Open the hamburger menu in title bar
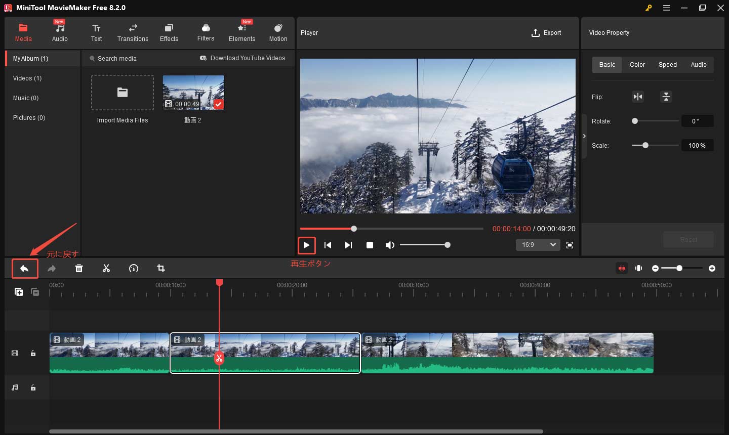This screenshot has height=435, width=729. click(666, 8)
